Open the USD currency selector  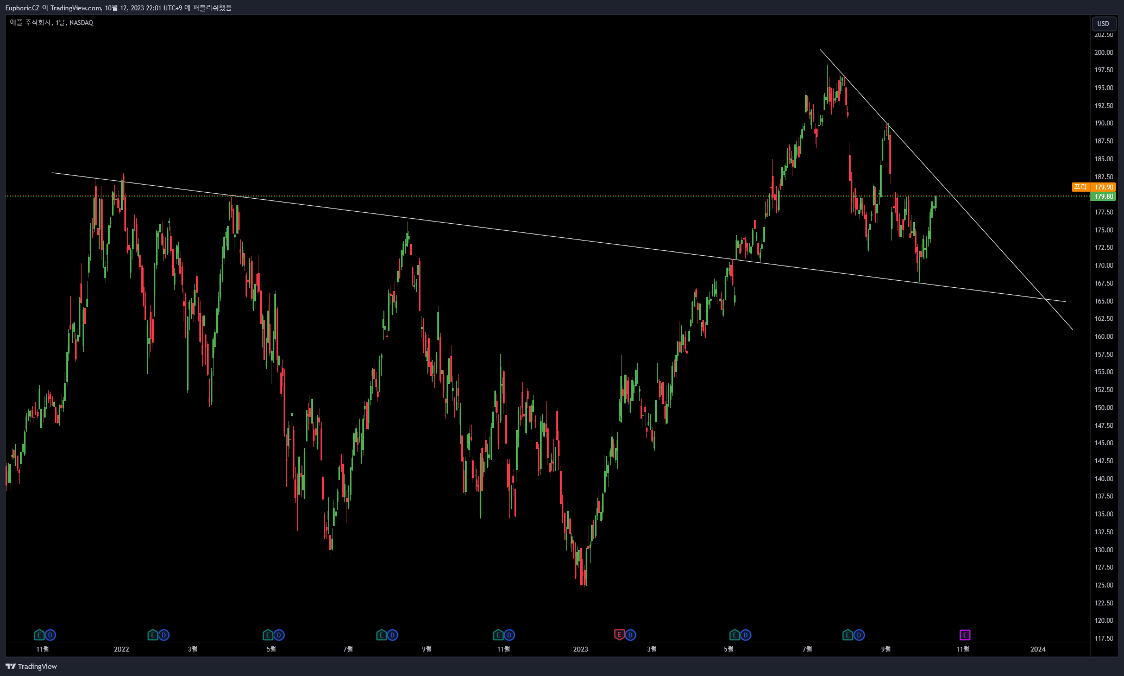click(1103, 23)
